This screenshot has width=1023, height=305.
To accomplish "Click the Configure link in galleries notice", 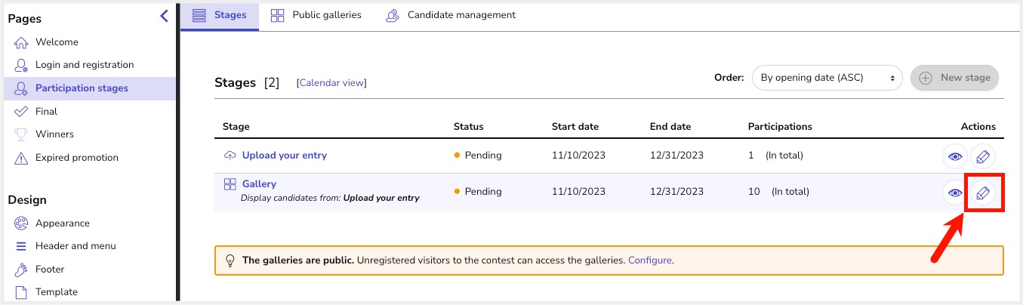I will pos(649,260).
